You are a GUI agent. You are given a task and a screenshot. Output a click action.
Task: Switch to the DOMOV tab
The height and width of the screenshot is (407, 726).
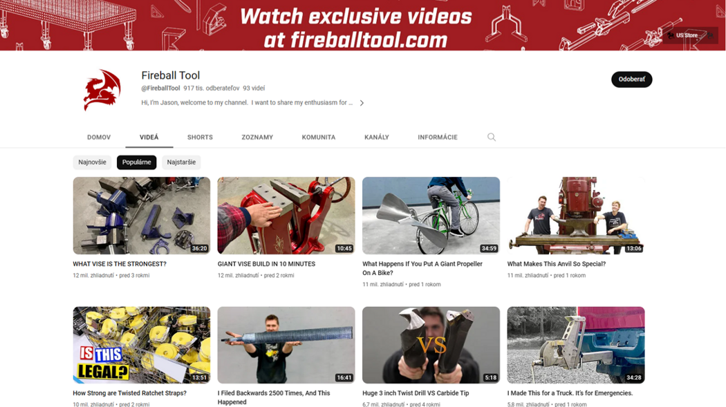coord(99,138)
